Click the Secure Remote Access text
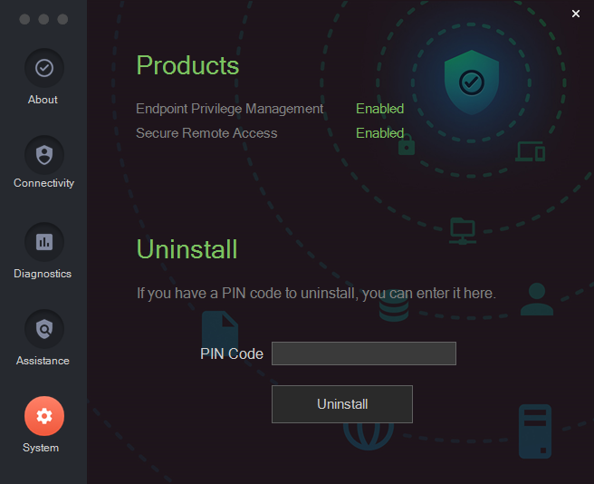This screenshot has height=484, width=594. pyautogui.click(x=206, y=133)
